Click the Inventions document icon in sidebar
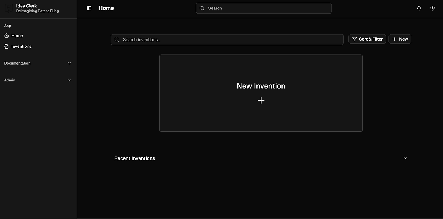The width and height of the screenshot is (443, 219). tap(7, 46)
